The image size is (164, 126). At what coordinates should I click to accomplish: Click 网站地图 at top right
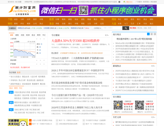153,2
